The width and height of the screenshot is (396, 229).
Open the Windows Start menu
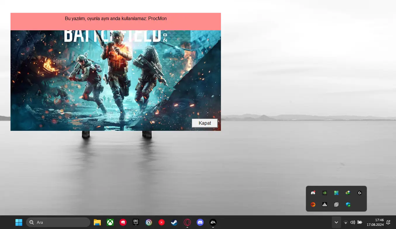pos(19,222)
